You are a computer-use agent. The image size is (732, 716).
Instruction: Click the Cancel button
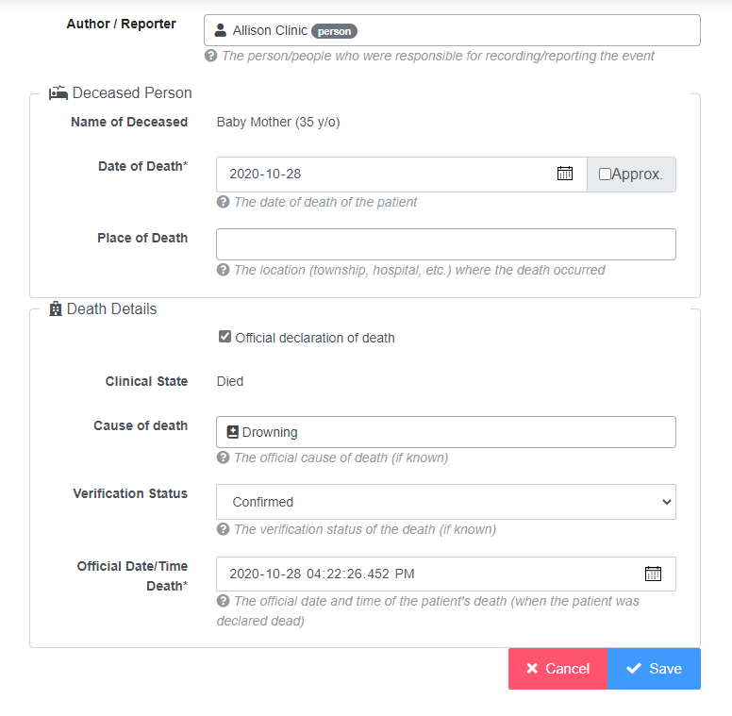point(557,669)
